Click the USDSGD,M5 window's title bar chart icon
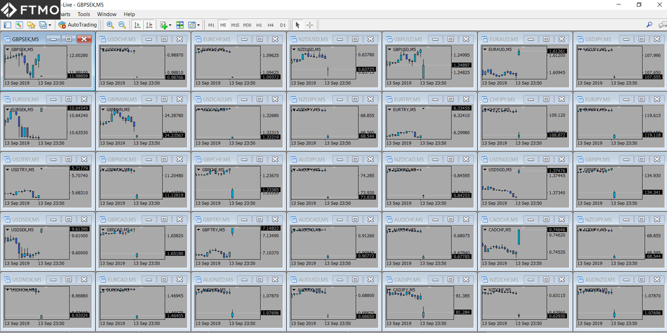667x333 pixels. (484, 159)
